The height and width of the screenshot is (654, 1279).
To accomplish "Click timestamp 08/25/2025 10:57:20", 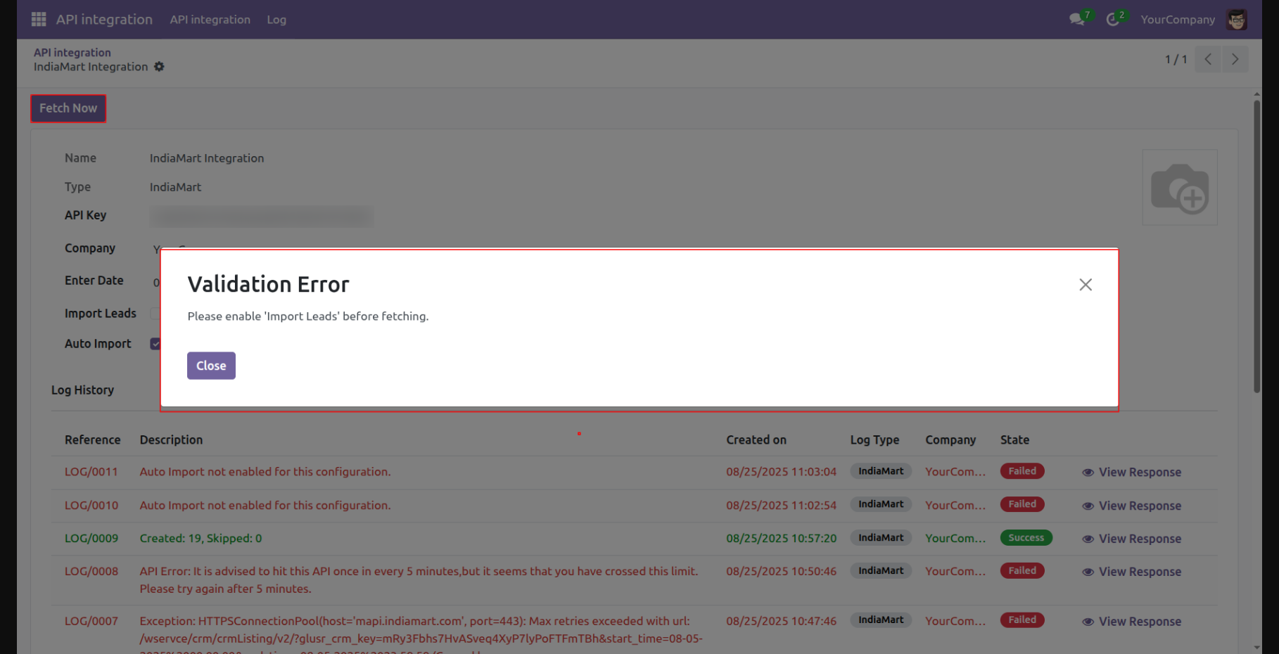I will coord(781,539).
